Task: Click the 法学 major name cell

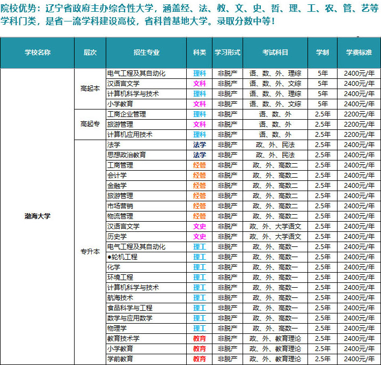Action: (146, 145)
